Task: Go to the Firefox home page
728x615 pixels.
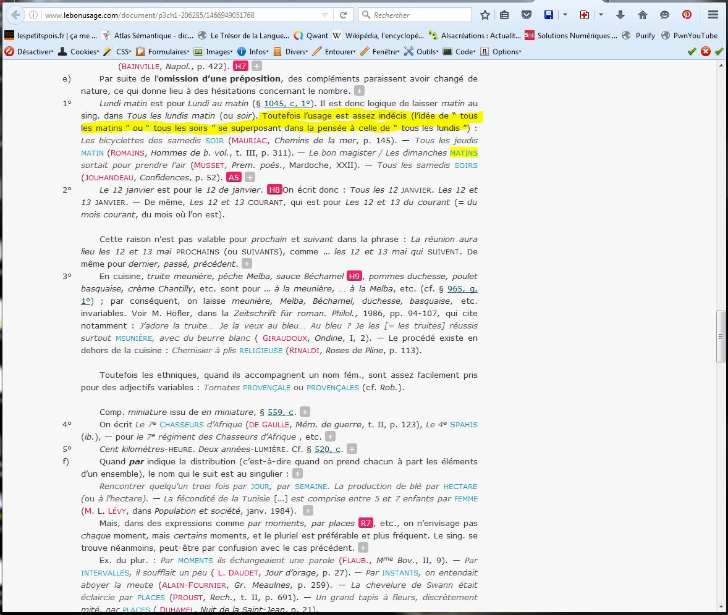Action: tap(643, 15)
